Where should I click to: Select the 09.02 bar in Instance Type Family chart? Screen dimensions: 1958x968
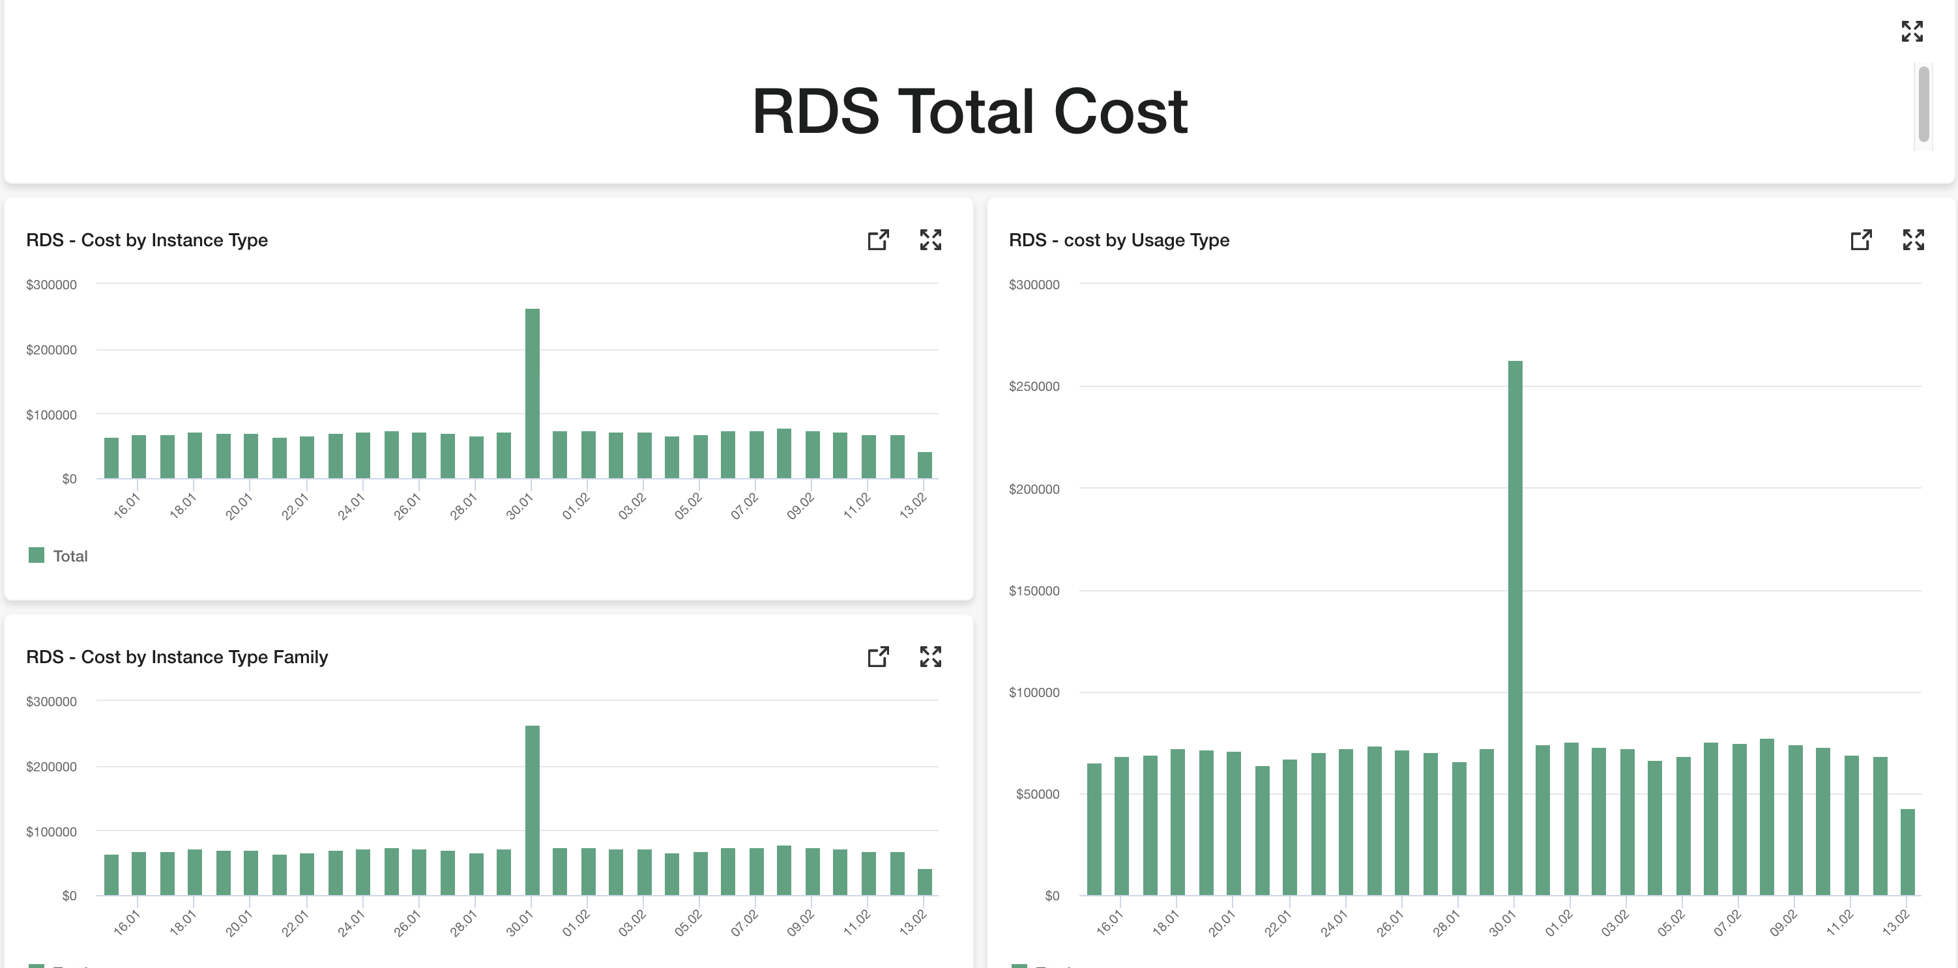[x=811, y=871]
